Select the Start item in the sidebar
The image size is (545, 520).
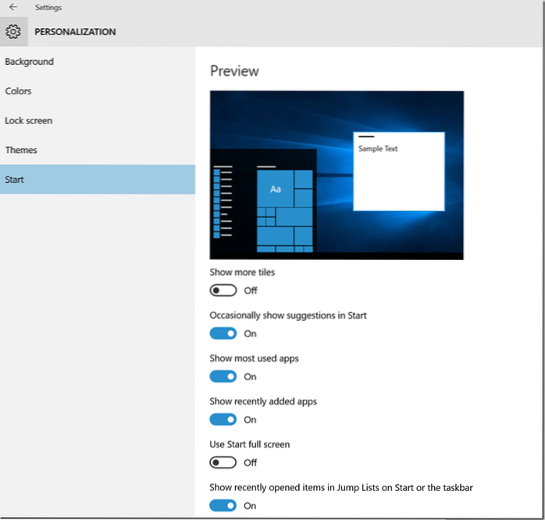coord(15,180)
